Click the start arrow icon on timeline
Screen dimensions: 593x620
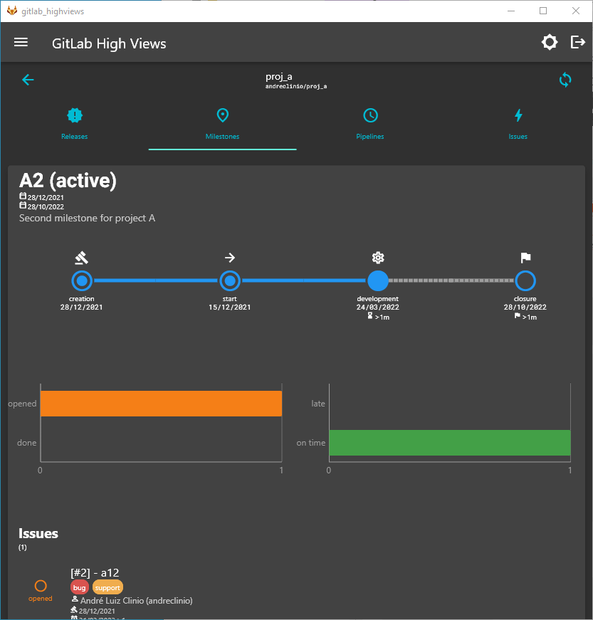tap(230, 258)
